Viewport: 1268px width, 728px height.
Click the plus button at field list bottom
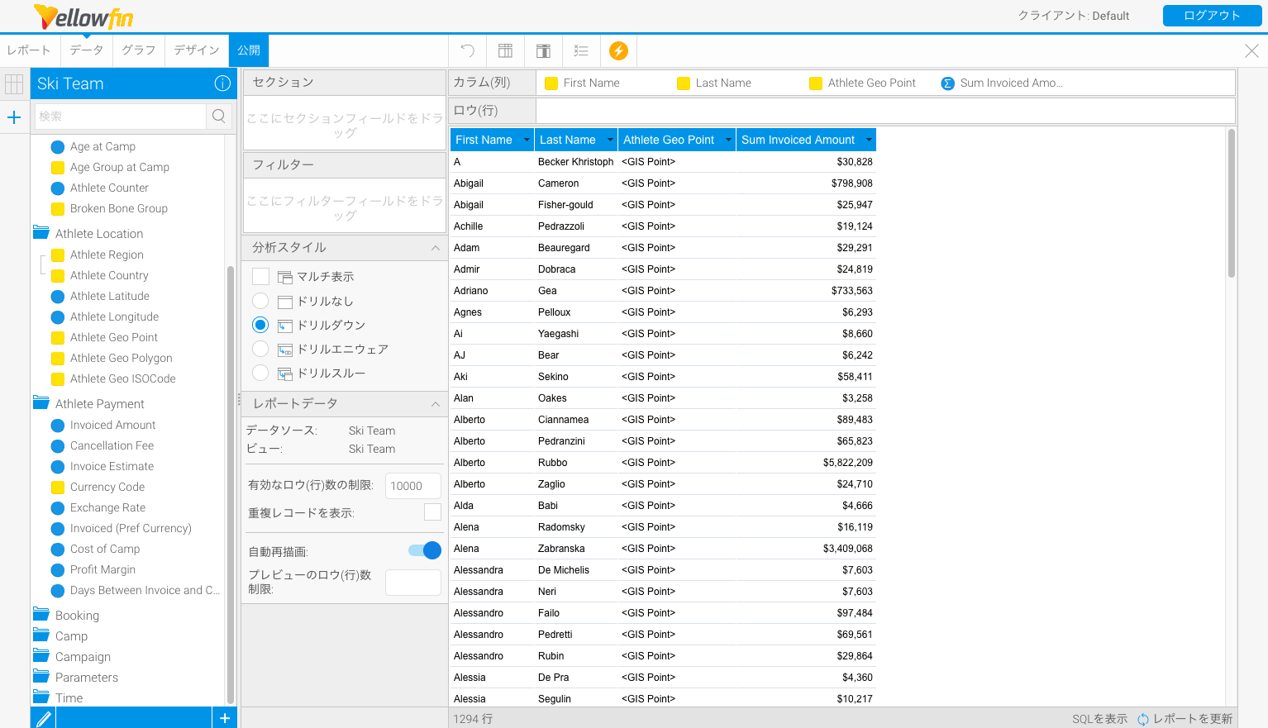[225, 718]
